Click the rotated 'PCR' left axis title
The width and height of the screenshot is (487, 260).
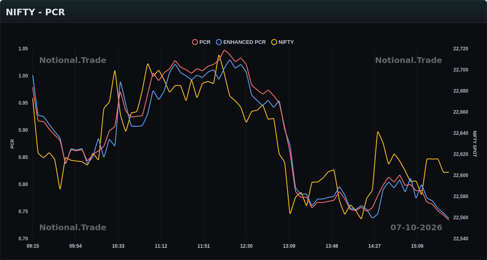[12, 144]
